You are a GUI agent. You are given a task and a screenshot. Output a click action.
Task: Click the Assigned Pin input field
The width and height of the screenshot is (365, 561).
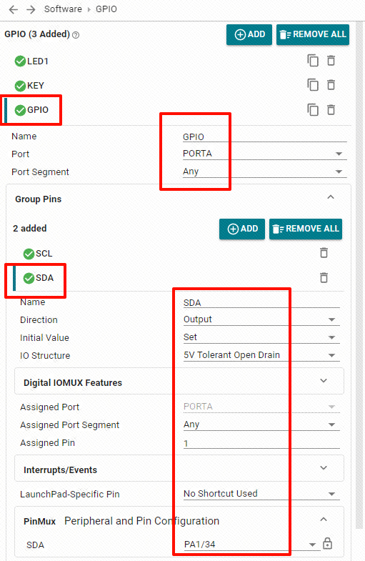pos(261,443)
